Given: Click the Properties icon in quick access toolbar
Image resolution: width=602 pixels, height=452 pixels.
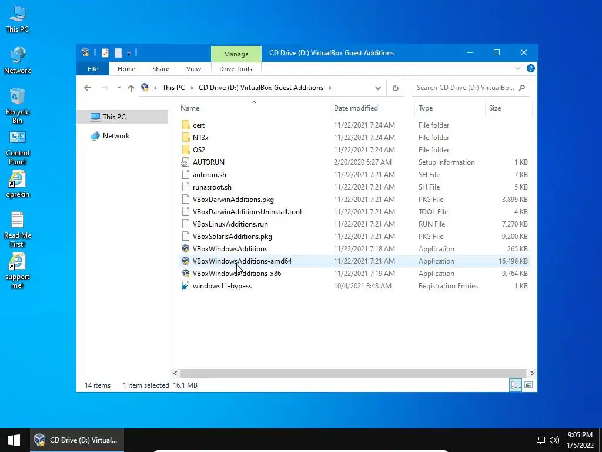Looking at the screenshot, I should click(x=105, y=53).
